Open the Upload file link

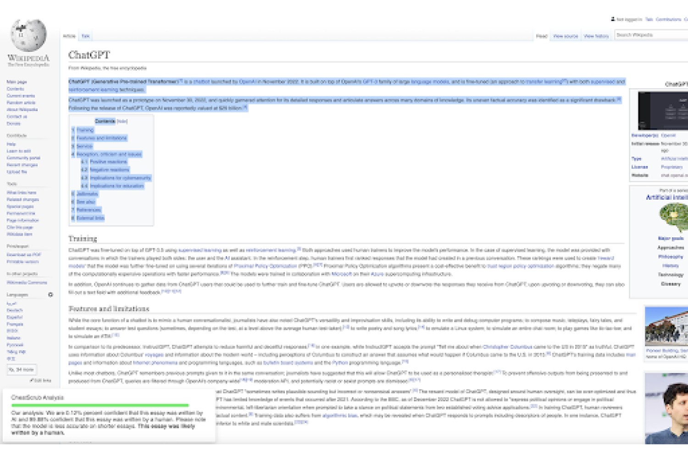(x=17, y=171)
